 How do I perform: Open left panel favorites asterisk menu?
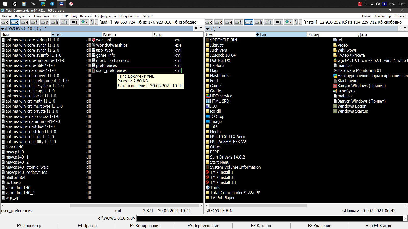(196, 28)
